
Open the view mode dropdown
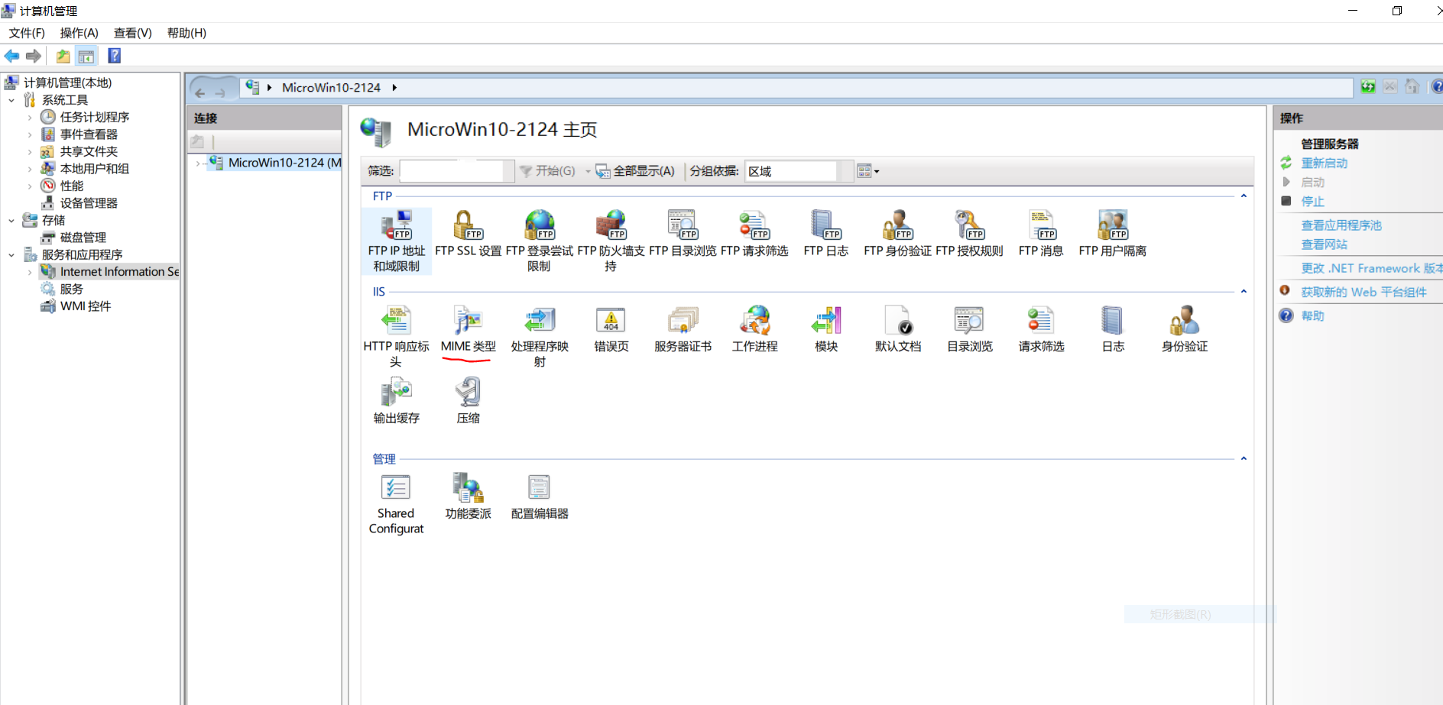[x=867, y=171]
